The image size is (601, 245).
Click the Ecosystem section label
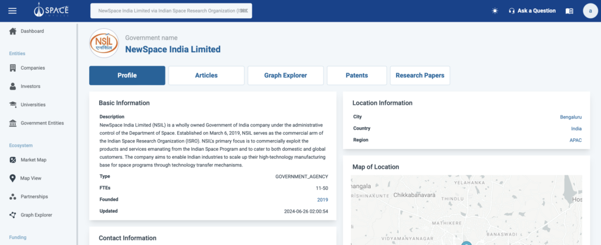click(x=21, y=145)
